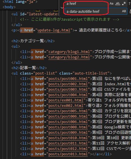The height and width of the screenshot is (159, 131).
Task: Click the posts/ex001.html link
Action: point(66,100)
